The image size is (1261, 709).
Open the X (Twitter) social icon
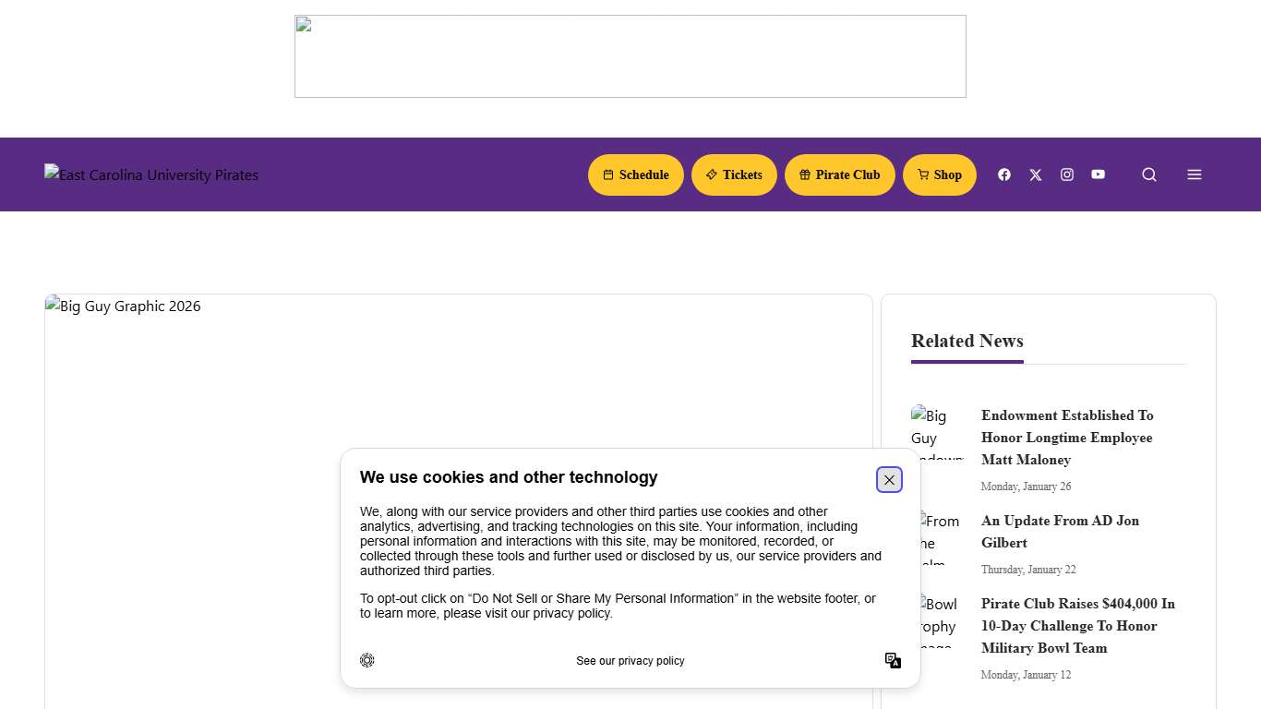click(x=1036, y=174)
